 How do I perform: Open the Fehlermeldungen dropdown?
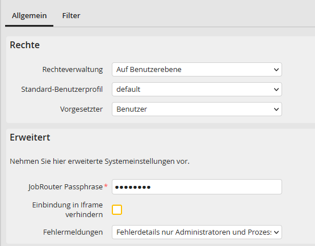[197, 232]
